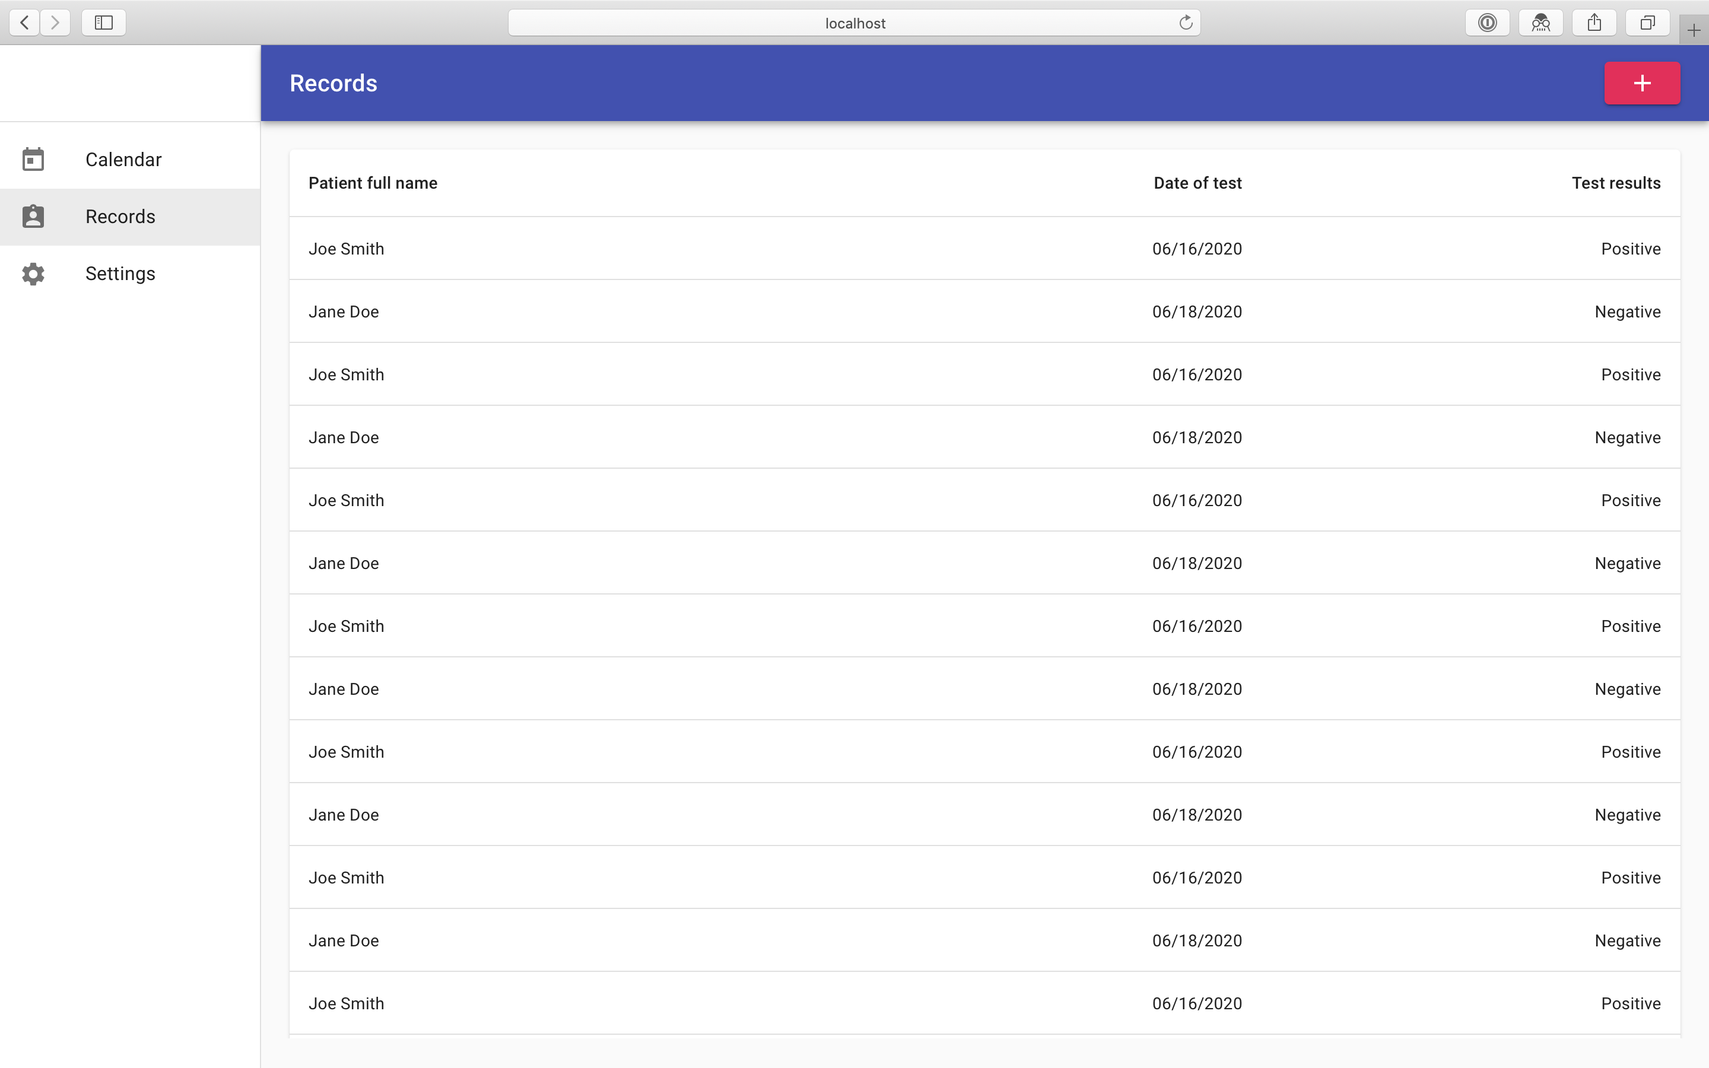The width and height of the screenshot is (1709, 1068).
Task: Reload the localhost page
Action: [1186, 23]
